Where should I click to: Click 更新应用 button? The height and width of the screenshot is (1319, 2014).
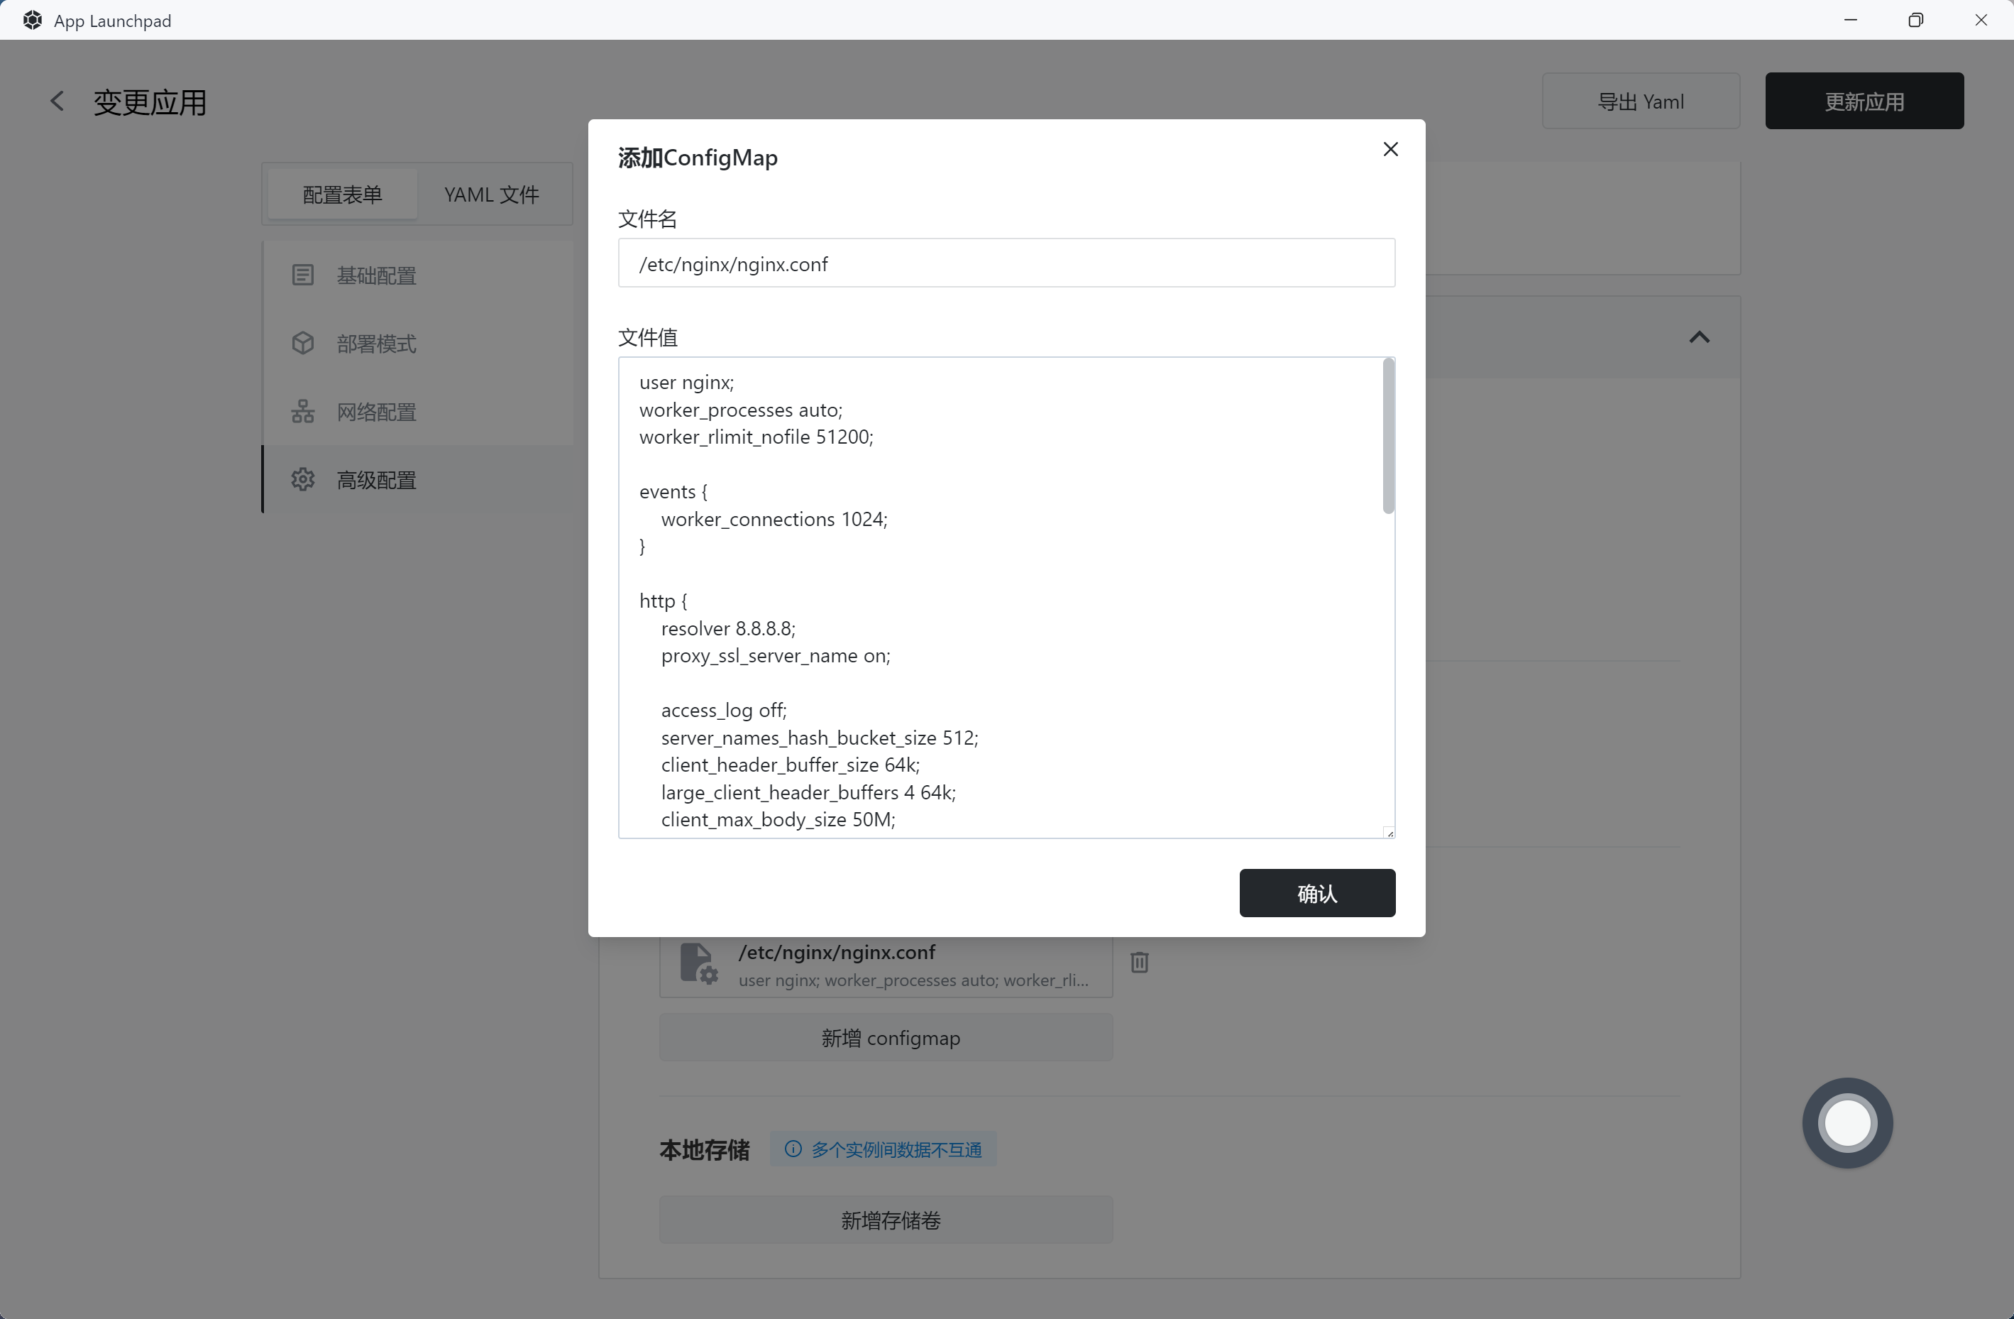coord(1864,102)
